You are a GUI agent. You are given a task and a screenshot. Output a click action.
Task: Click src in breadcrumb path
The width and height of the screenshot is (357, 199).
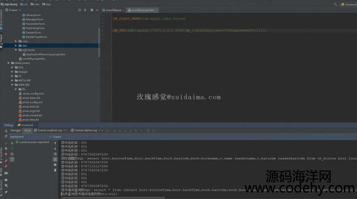coord(24,4)
